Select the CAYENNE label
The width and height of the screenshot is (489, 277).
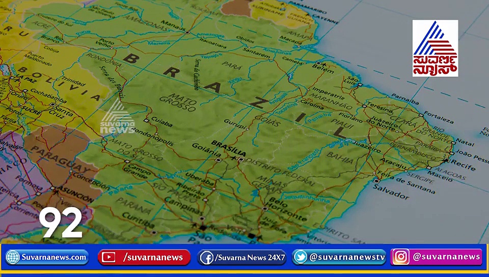pos(325,18)
